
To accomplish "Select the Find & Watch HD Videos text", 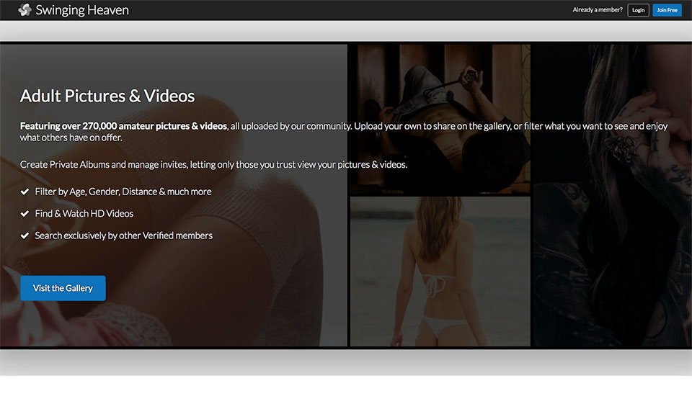I will [x=84, y=213].
